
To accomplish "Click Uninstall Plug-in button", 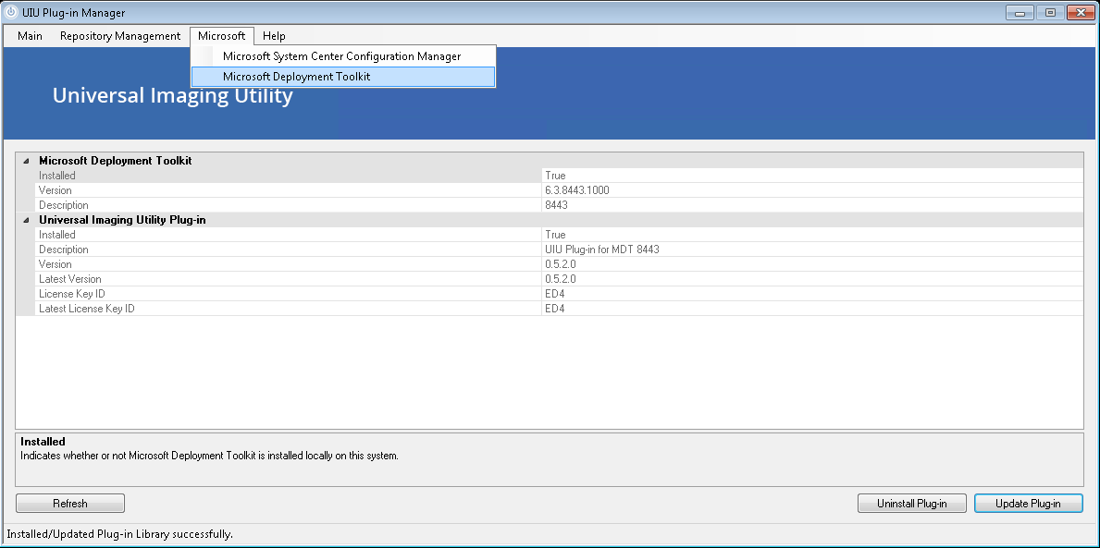I will coord(911,503).
